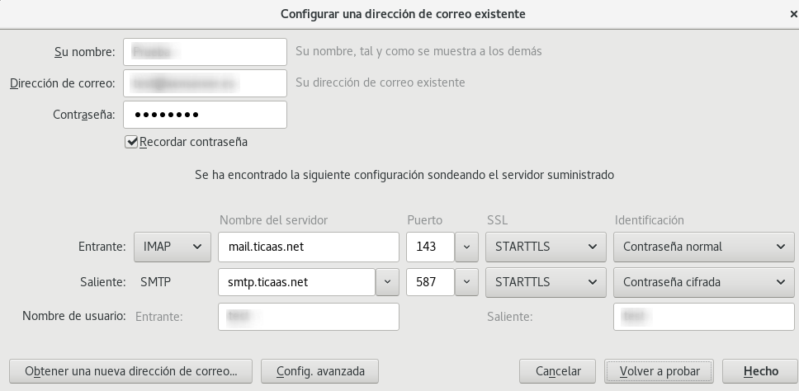Viewport: 799px width, 391px height.
Task: Open Contraseña normal identification dropdown
Action: [x=704, y=247]
